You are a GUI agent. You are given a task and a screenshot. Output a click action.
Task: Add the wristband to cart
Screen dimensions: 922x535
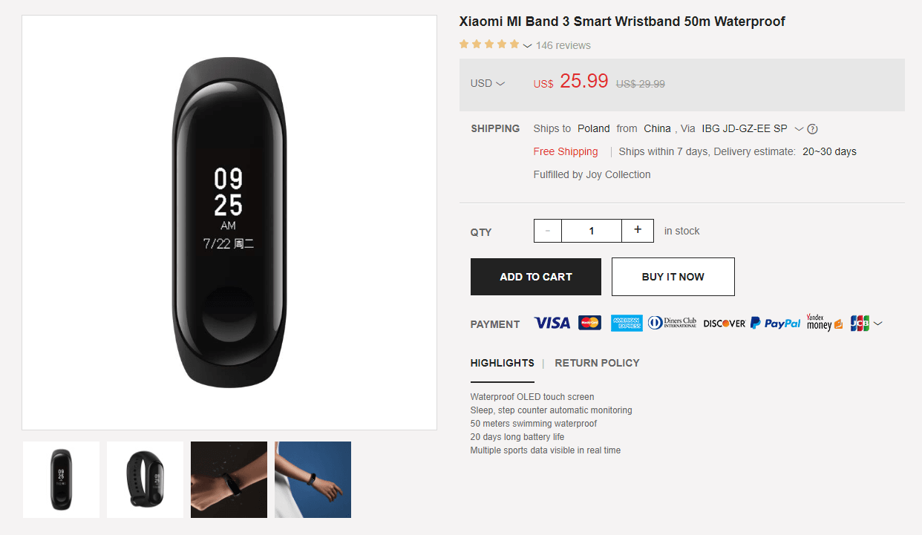(536, 277)
